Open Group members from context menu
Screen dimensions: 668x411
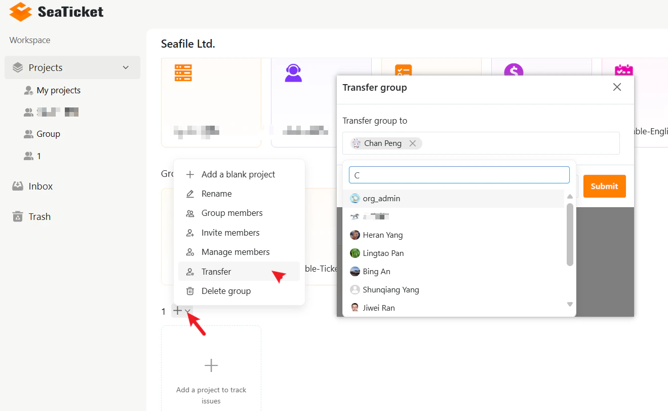[x=239, y=213]
